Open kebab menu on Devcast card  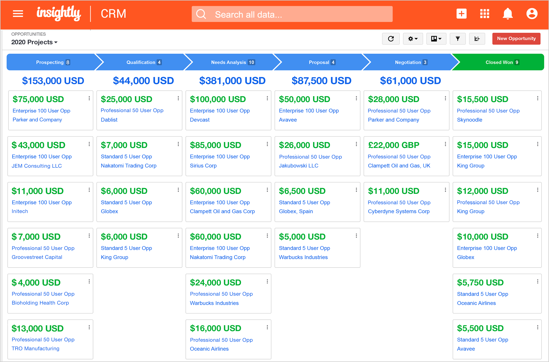pyautogui.click(x=267, y=98)
